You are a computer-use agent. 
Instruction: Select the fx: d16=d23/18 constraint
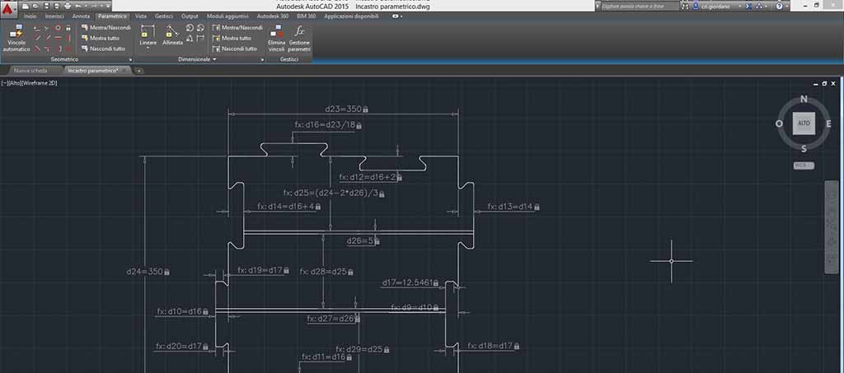tap(328, 124)
